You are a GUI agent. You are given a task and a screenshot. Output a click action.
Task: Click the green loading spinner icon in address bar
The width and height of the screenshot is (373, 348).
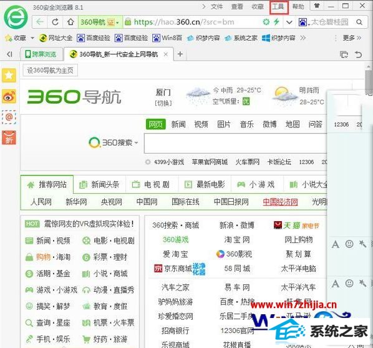(x=266, y=22)
